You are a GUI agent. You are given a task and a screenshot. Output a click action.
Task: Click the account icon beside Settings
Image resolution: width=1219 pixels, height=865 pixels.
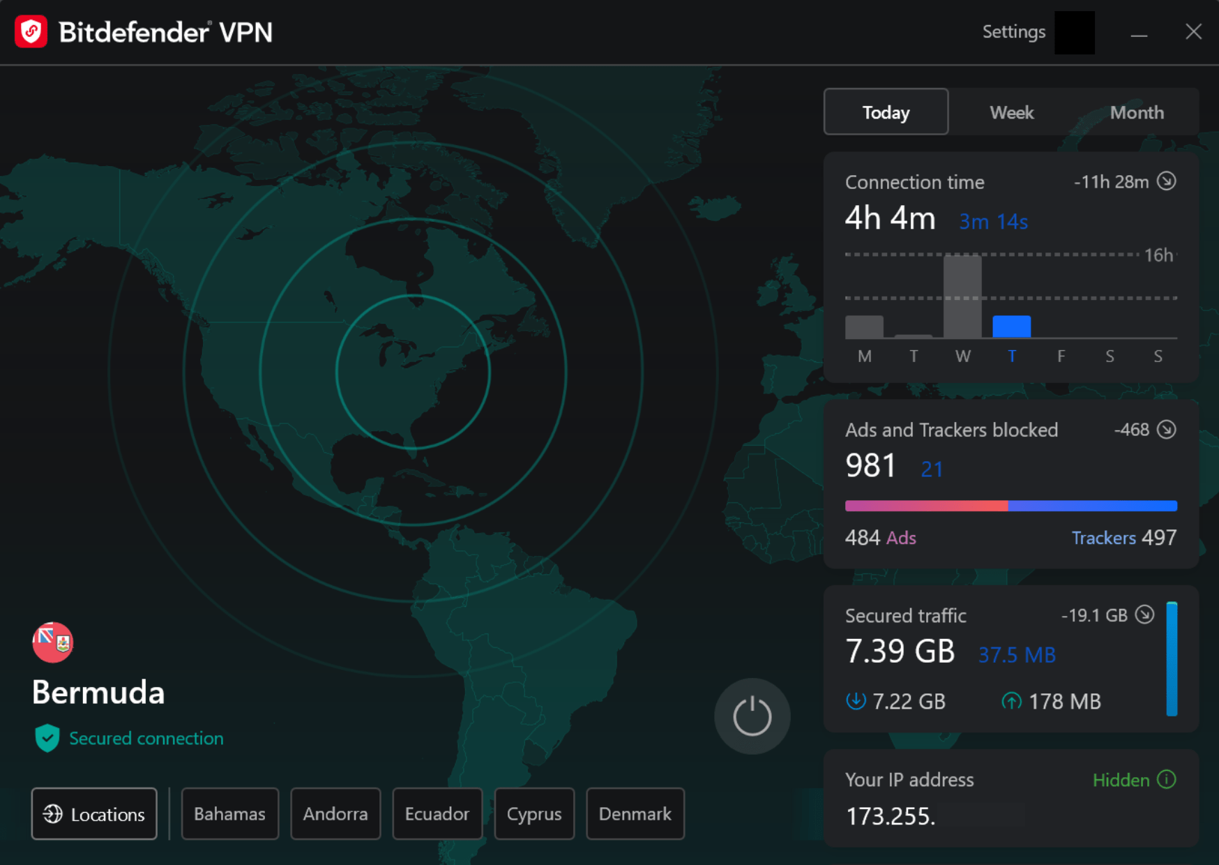[1075, 32]
